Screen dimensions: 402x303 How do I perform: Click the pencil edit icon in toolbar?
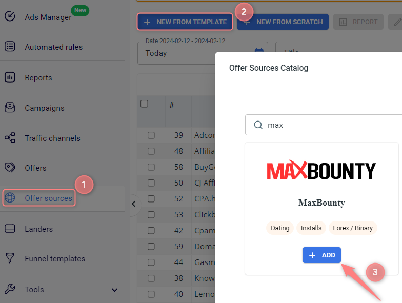(x=397, y=22)
